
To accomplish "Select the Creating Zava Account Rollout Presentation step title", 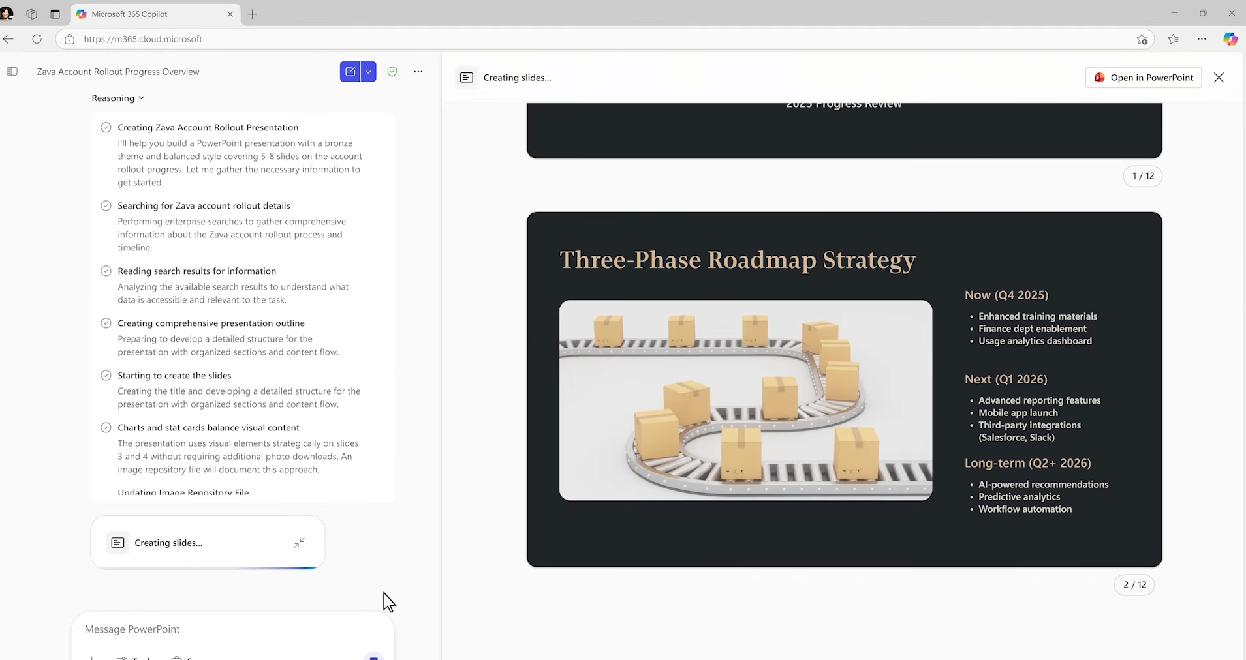I will point(208,127).
